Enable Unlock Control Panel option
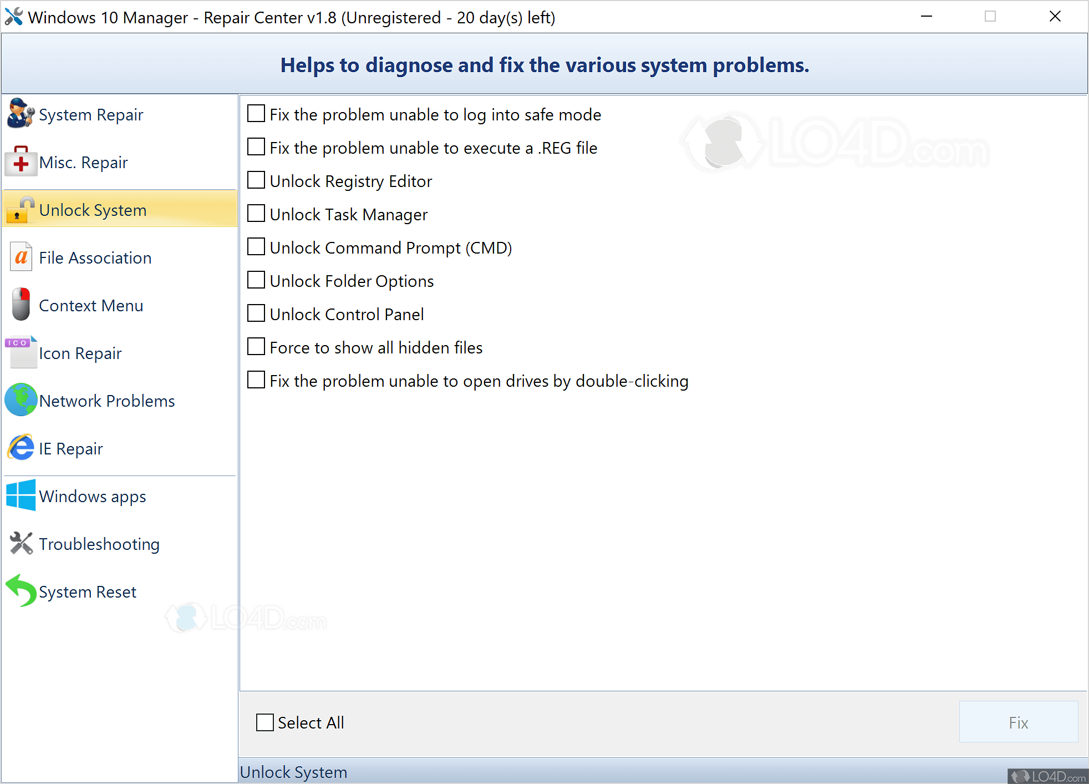This screenshot has height=784, width=1089. 256,313
